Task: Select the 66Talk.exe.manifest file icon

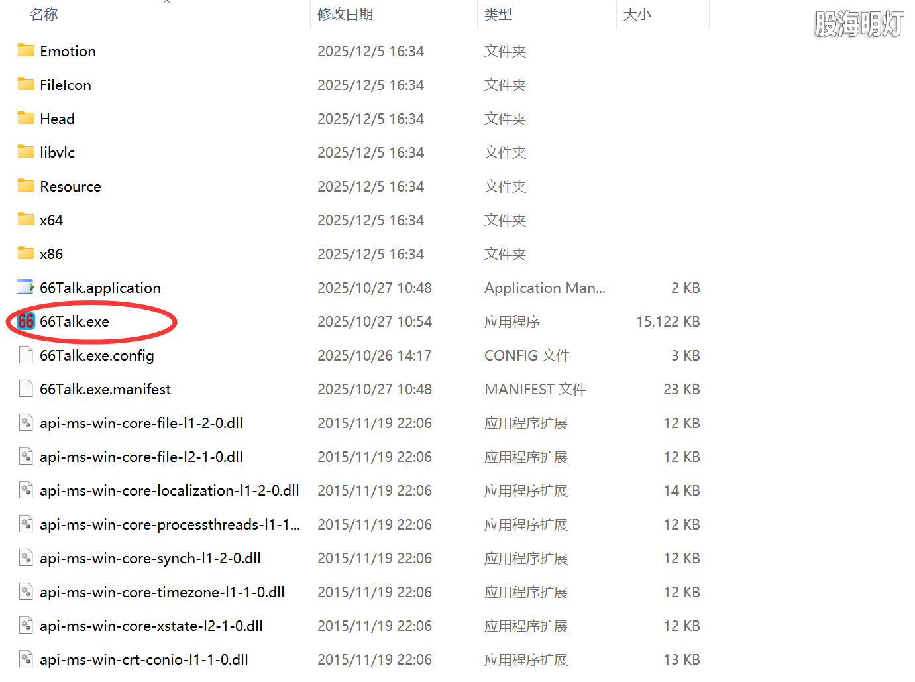Action: [26, 389]
